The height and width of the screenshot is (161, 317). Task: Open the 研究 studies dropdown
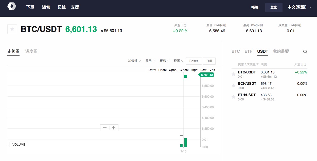point(164,61)
